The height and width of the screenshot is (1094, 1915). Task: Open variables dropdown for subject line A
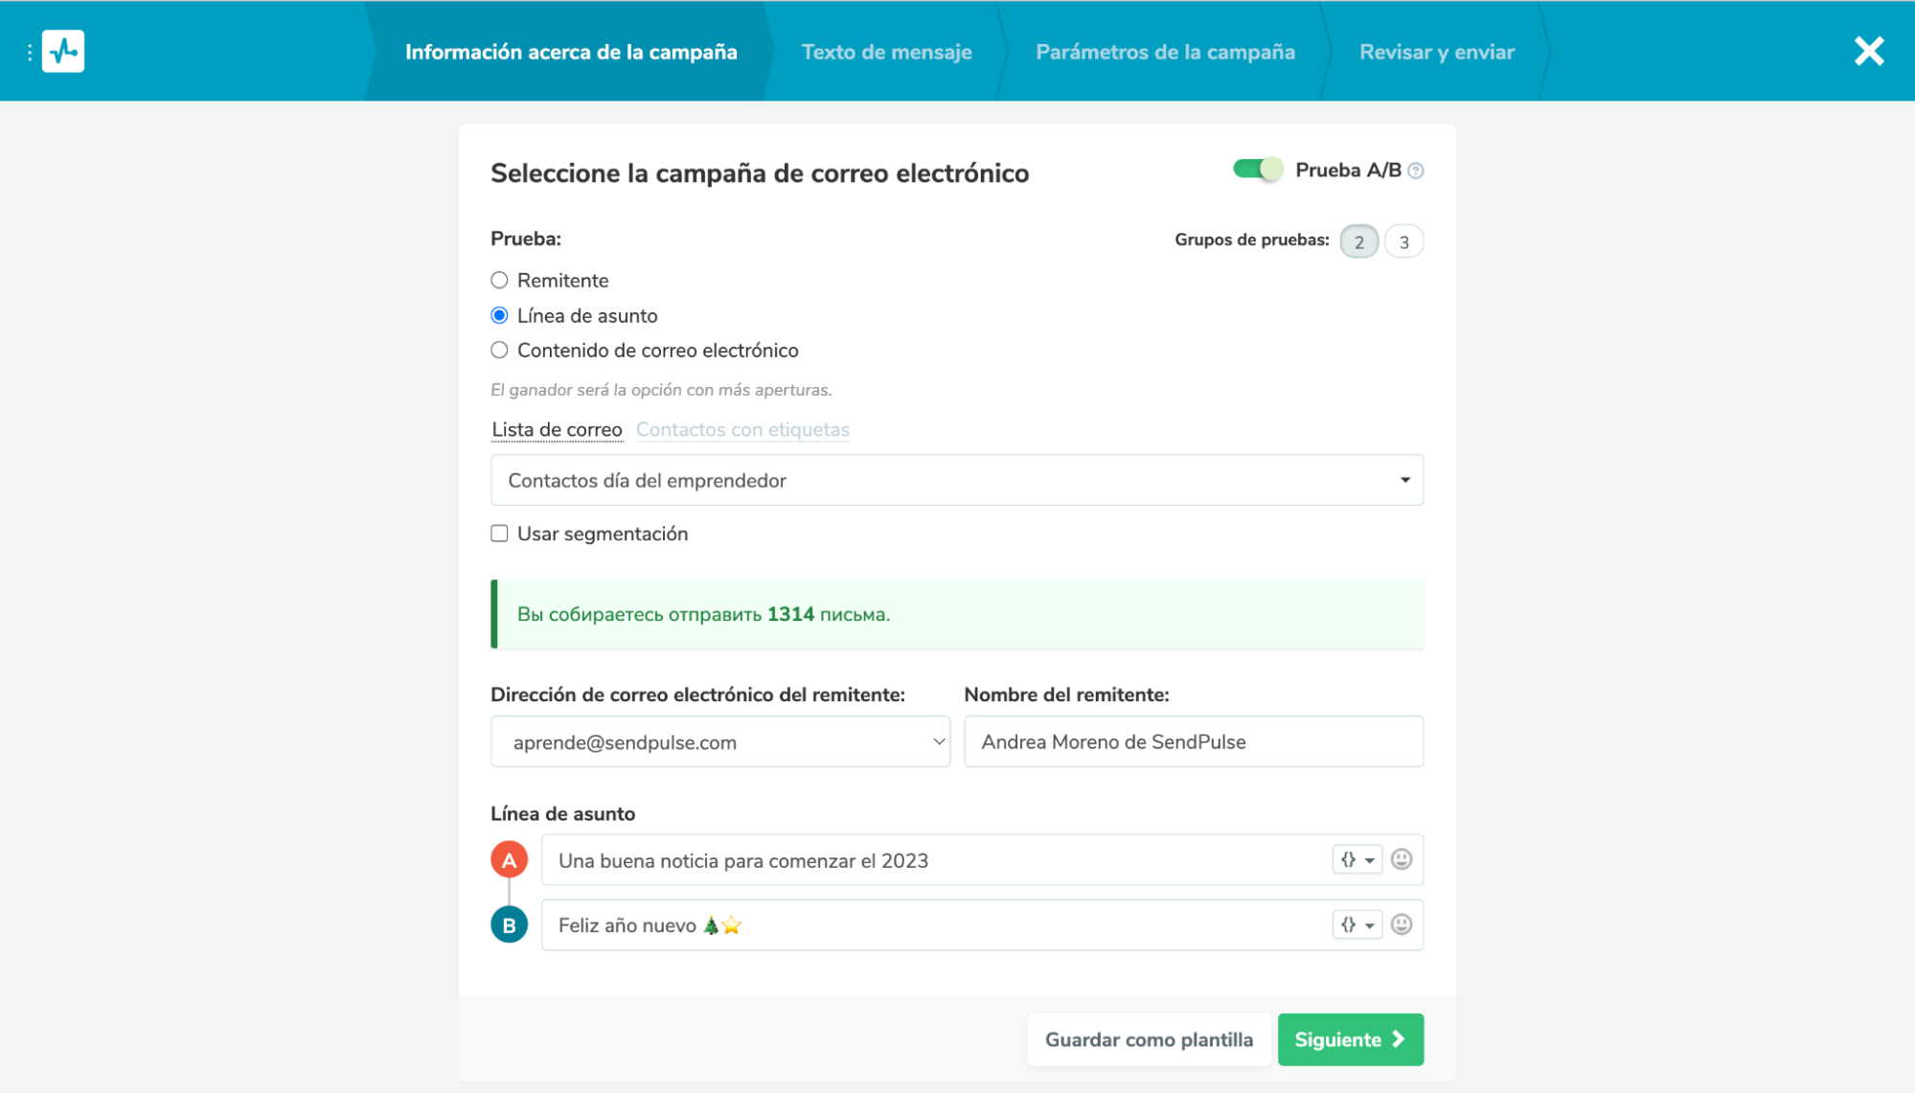[x=1356, y=859]
